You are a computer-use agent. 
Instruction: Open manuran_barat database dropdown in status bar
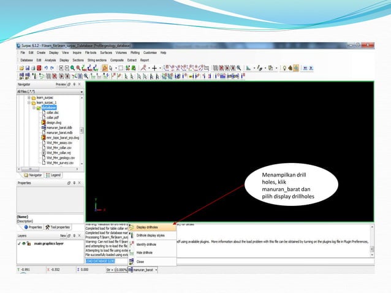156,269
